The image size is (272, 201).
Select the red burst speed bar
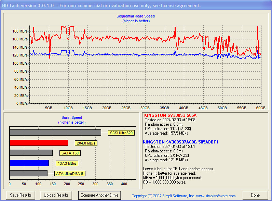point(39,143)
